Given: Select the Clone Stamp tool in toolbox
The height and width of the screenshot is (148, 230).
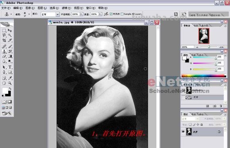Looking at the screenshot, I should (4, 51).
